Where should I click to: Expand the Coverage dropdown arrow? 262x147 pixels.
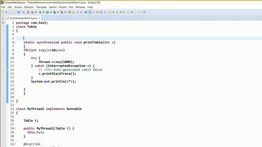58,12
